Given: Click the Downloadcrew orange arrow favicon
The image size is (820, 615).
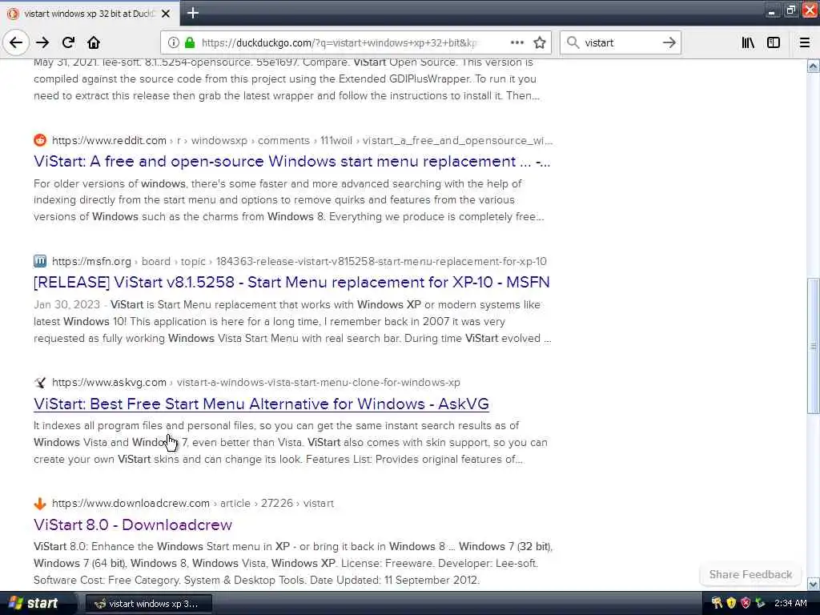Looking at the screenshot, I should coord(40,503).
